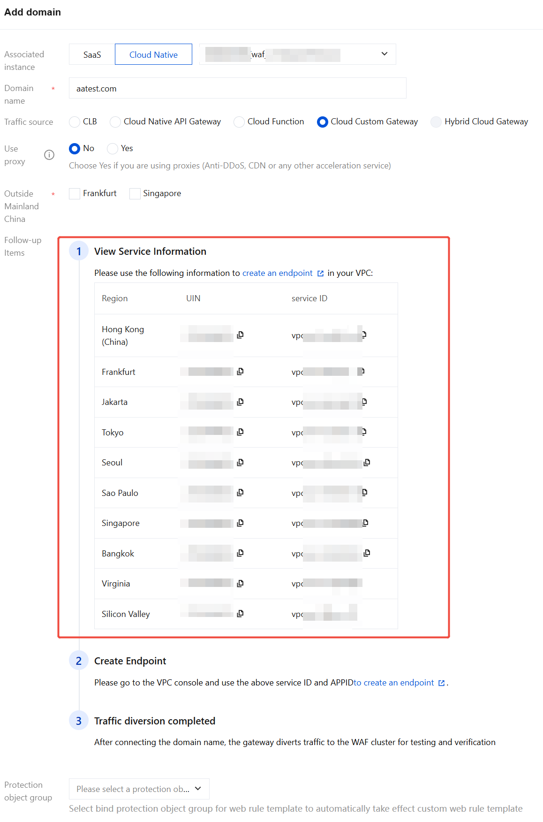Switch to the Cloud Native instance tab
The image size is (543, 822).
click(153, 54)
